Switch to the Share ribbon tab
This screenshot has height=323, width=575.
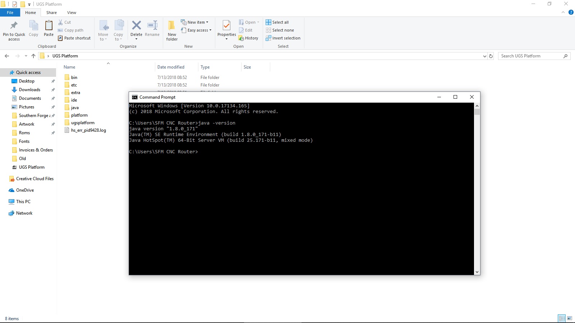[51, 13]
